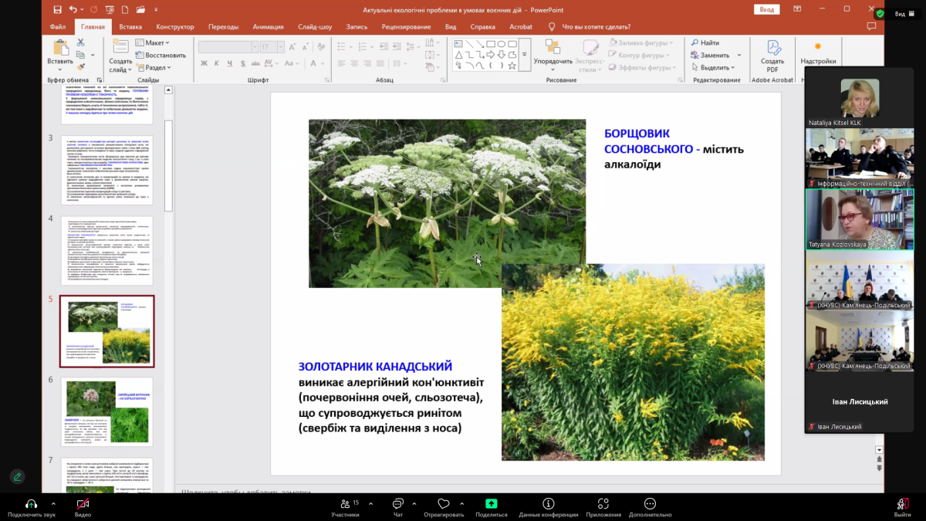Toggle audio with Подключить звук

click(32, 505)
